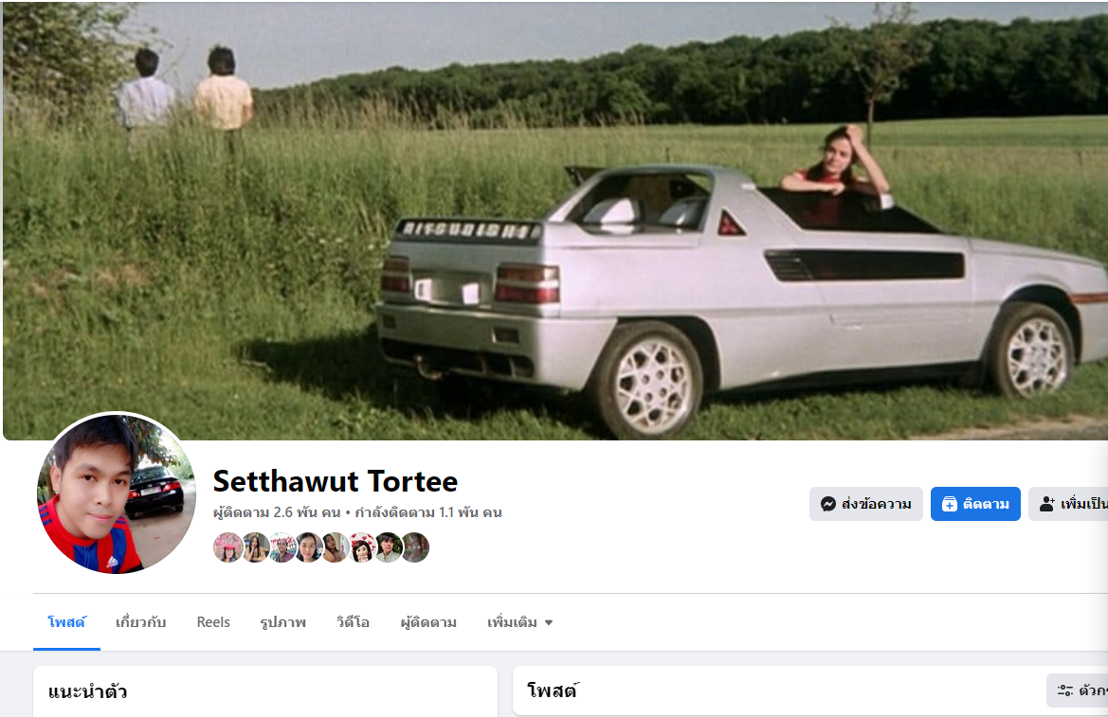Open the second follower avatar thumbnail
The width and height of the screenshot is (1108, 717).
(x=255, y=547)
